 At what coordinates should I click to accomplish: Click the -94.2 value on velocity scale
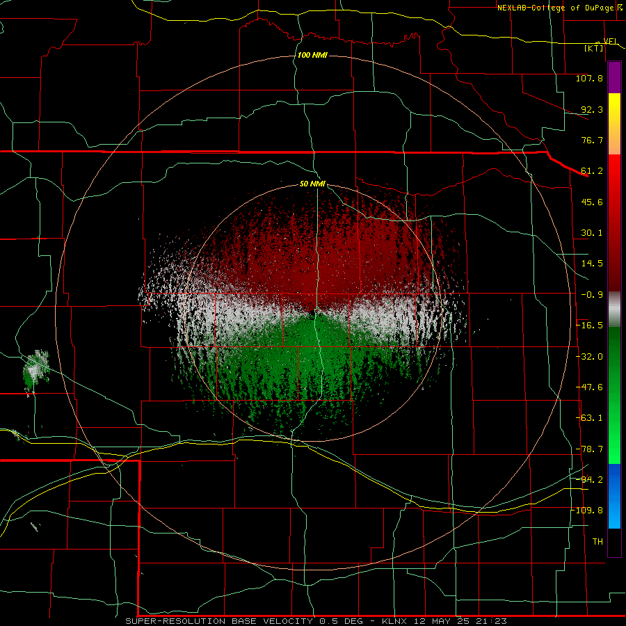pos(589,479)
